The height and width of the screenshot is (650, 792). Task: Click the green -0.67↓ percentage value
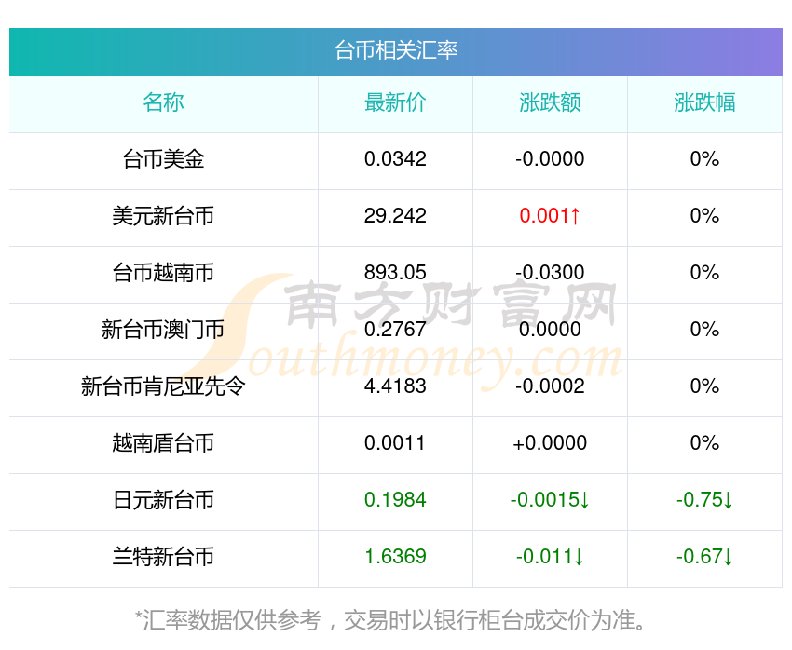[704, 557]
